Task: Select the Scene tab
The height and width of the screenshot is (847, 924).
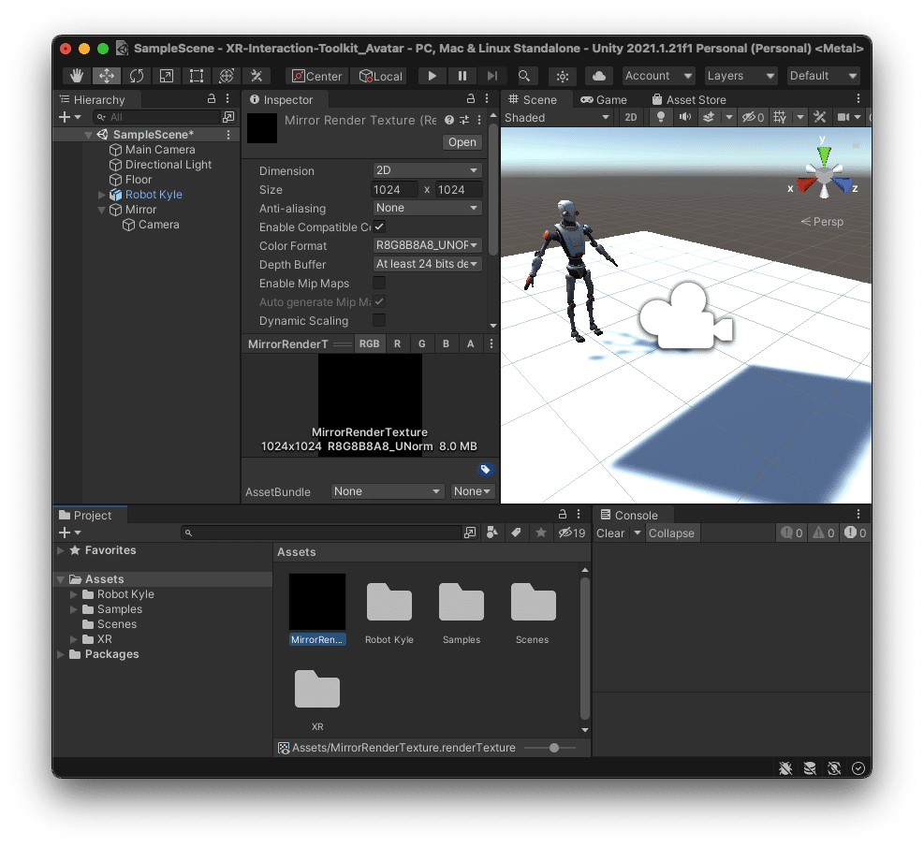Action: [x=533, y=99]
